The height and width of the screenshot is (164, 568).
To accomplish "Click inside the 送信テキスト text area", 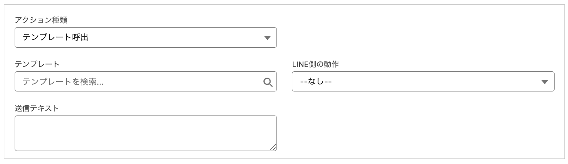I will (x=145, y=133).
